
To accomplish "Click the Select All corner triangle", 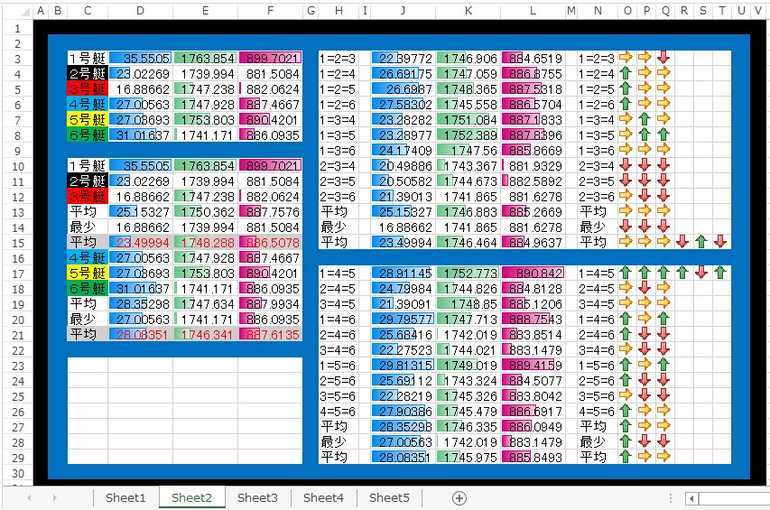I will (x=18, y=12).
